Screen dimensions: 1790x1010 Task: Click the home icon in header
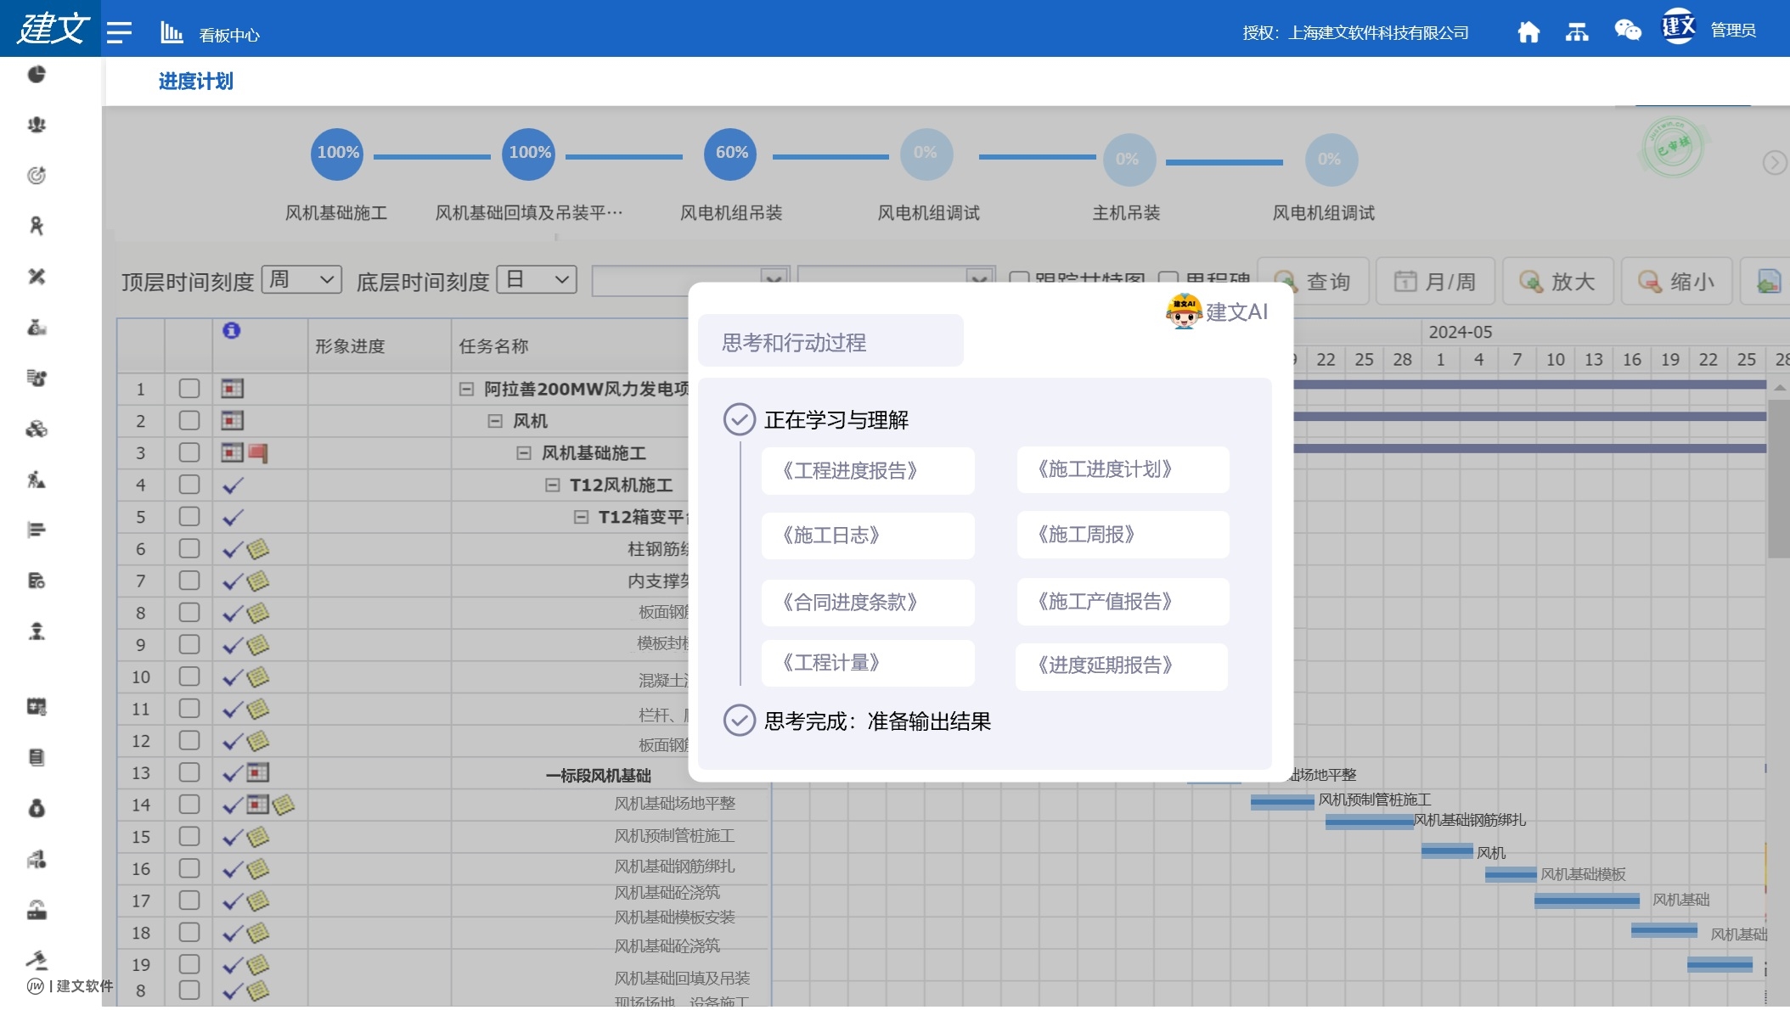pyautogui.click(x=1528, y=32)
